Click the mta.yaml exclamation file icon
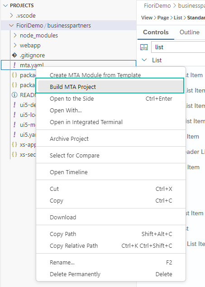Viewport: 205px width, 287px height. [x=14, y=65]
